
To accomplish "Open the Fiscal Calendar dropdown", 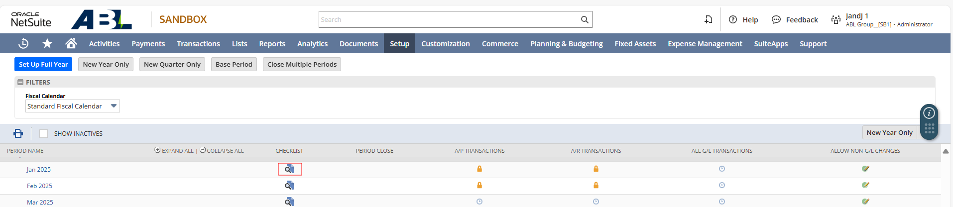I will click(x=73, y=106).
